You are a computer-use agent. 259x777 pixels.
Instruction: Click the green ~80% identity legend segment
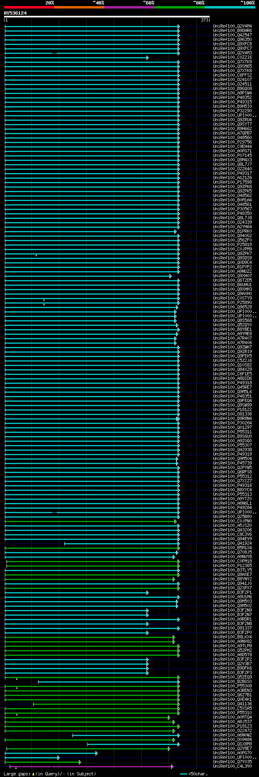180,7
